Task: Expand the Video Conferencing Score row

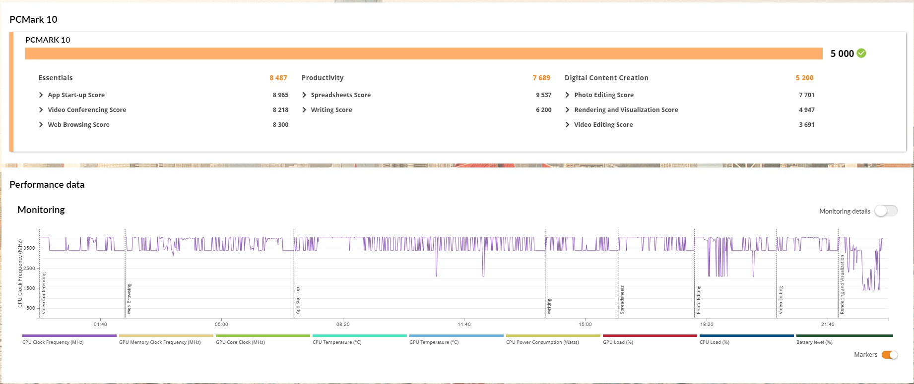Action: (41, 110)
